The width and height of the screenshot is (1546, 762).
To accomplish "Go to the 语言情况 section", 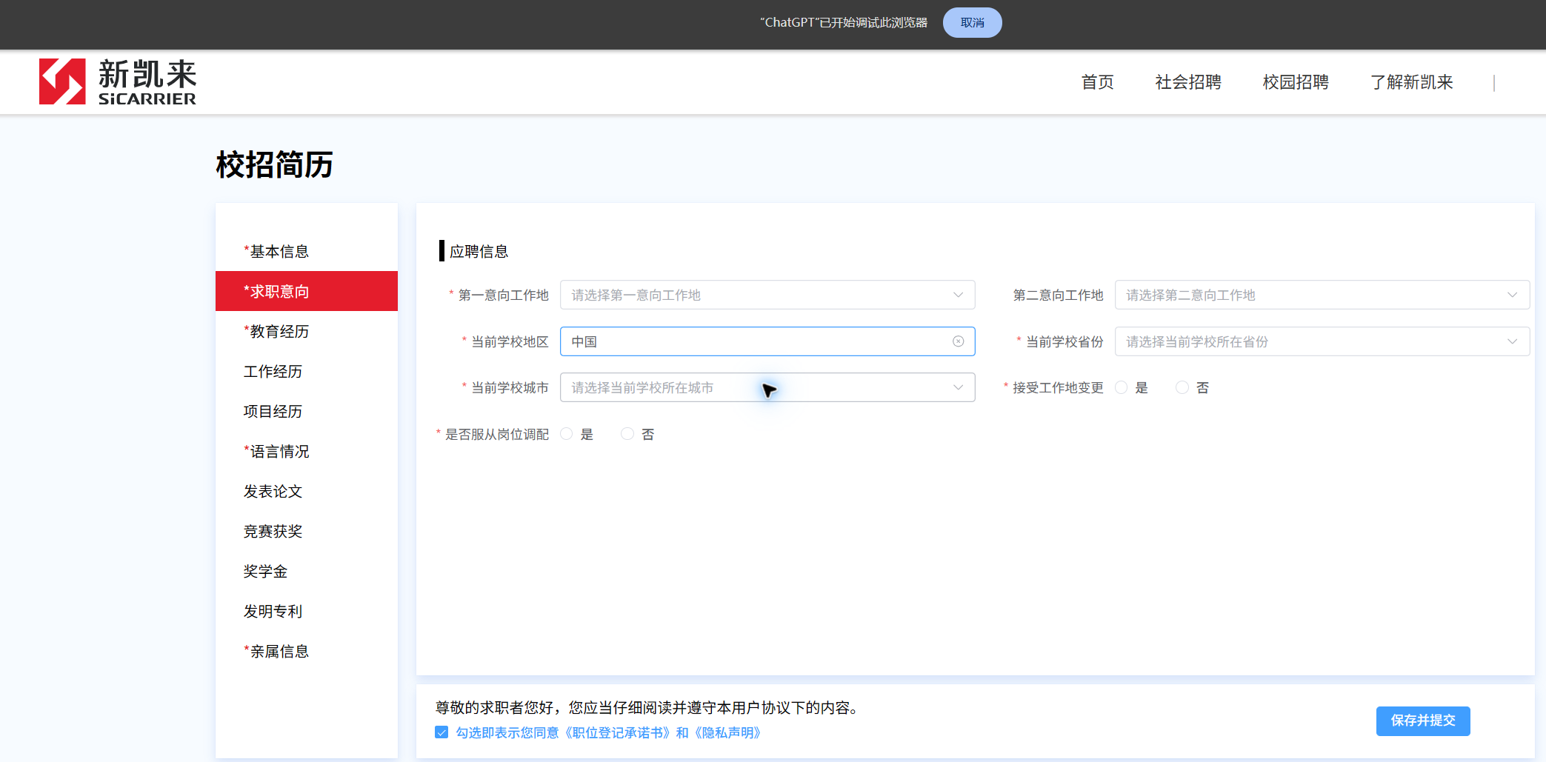I will pyautogui.click(x=307, y=451).
